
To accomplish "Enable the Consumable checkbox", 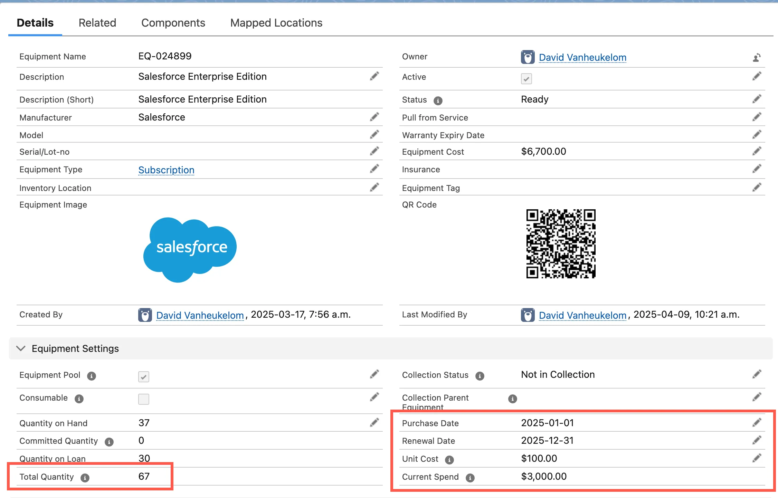I will tap(144, 399).
